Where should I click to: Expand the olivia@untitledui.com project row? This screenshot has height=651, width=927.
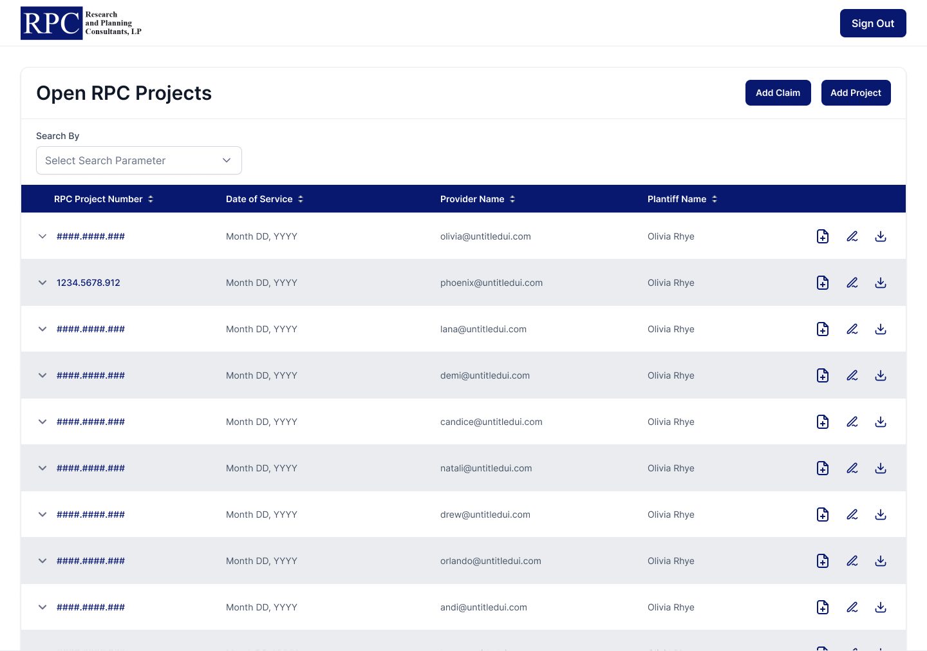[42, 236]
